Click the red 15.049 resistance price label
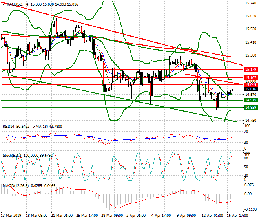This screenshot has height=220, width=259. 251,85
